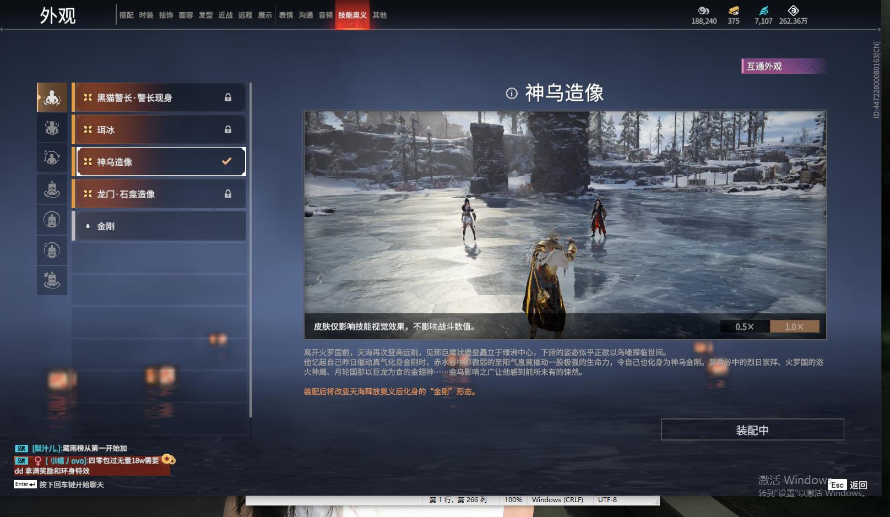The height and width of the screenshot is (517, 890).
Task: Click 第 1 行, 第 266 列 in Notepad status bar
Action: coord(458,500)
